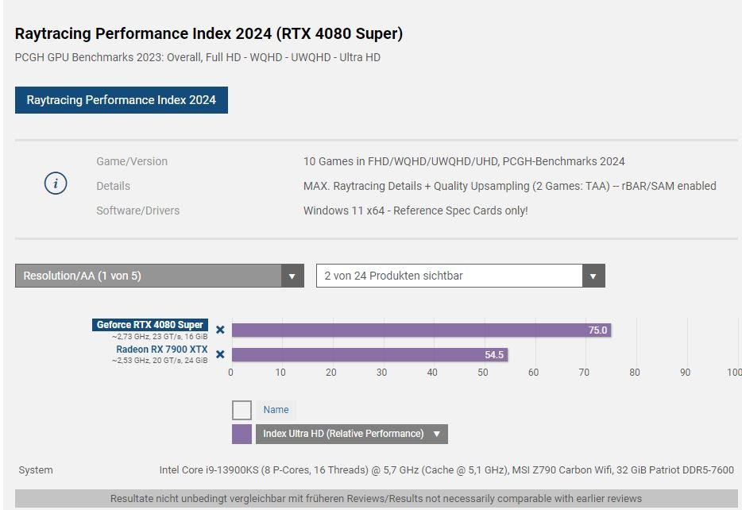
Task: Click 'Windows 11 x64 - Reference Spec Cards only!' text
Action: click(415, 211)
